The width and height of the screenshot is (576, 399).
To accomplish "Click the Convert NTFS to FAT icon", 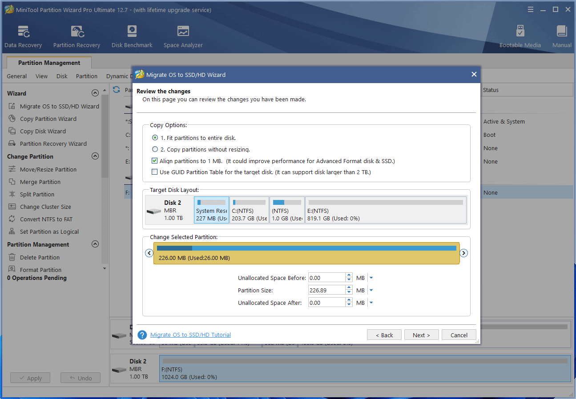I will (x=12, y=219).
